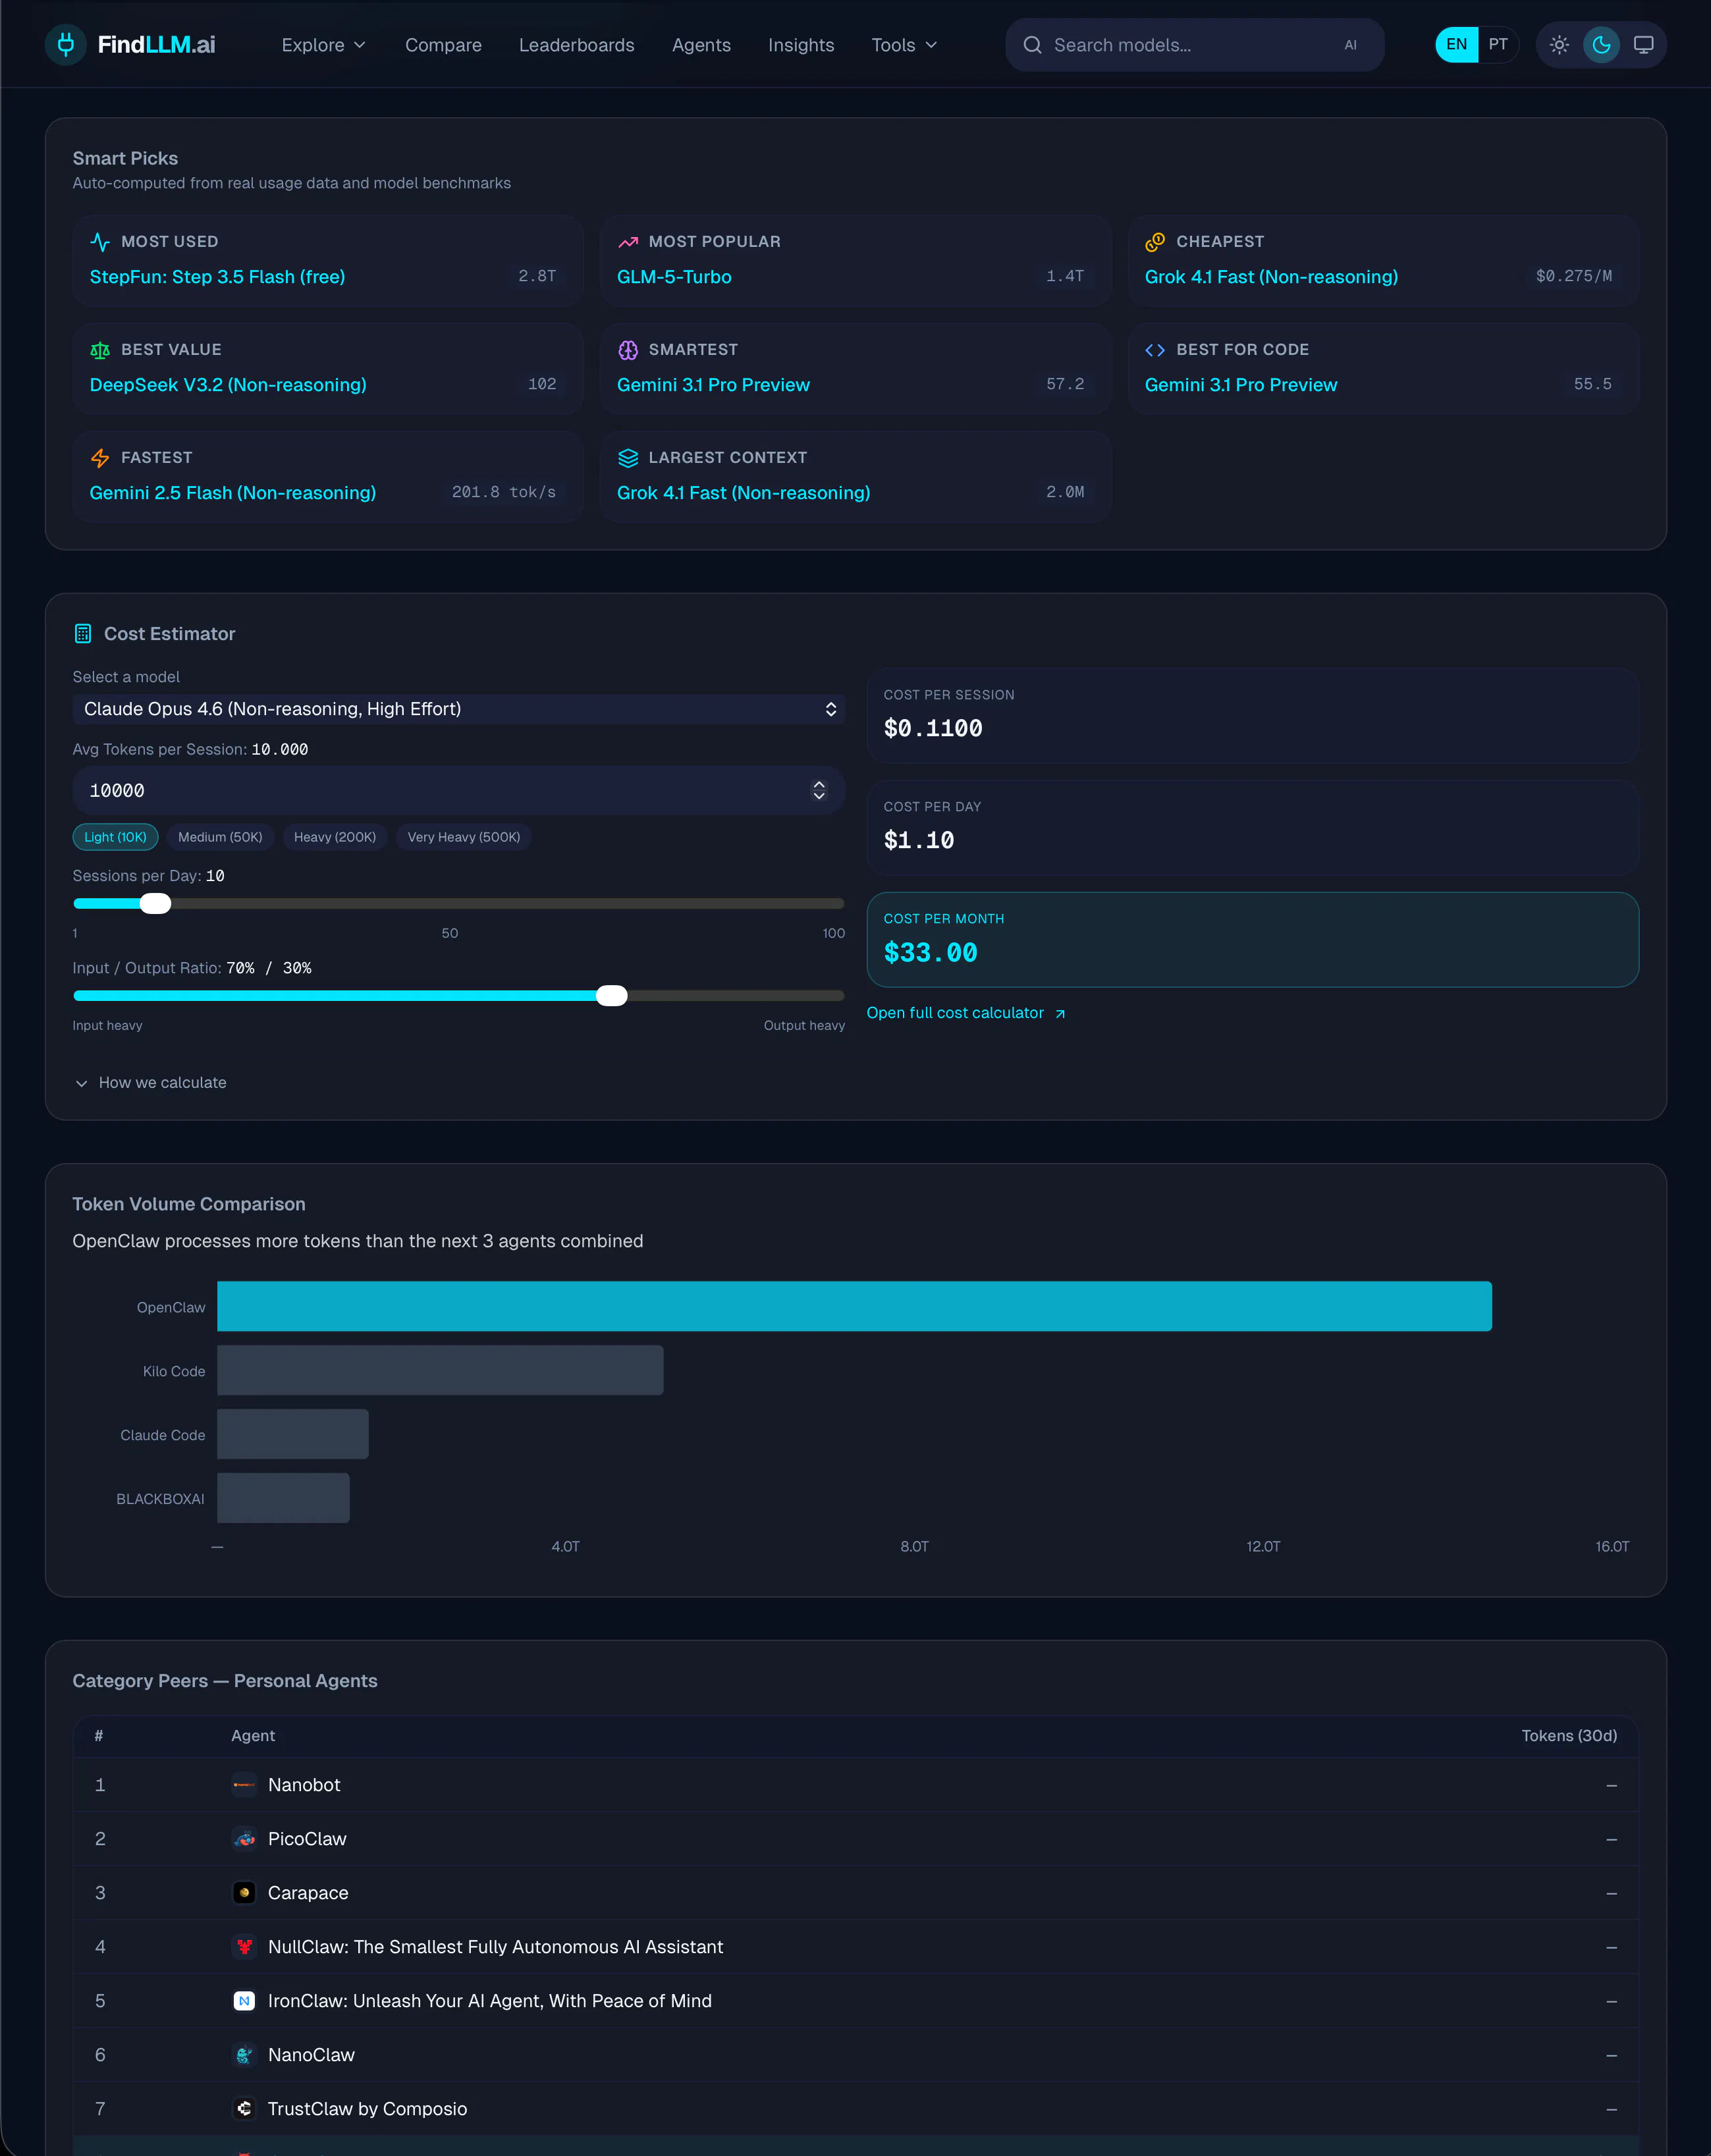Click the Avg Tokens per Session number field

459,791
